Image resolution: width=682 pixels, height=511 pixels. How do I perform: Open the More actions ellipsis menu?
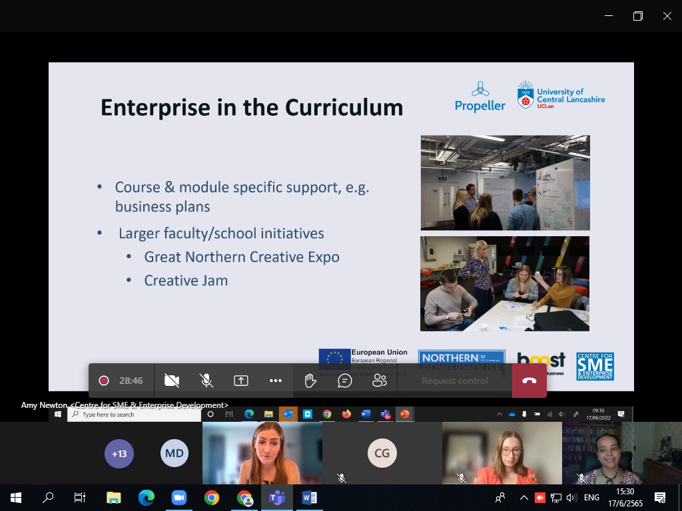coord(276,381)
